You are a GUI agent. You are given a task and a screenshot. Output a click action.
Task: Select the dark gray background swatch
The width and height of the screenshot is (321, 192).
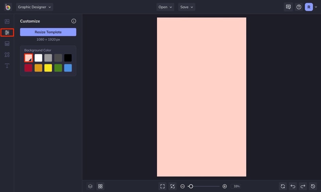coord(58,58)
